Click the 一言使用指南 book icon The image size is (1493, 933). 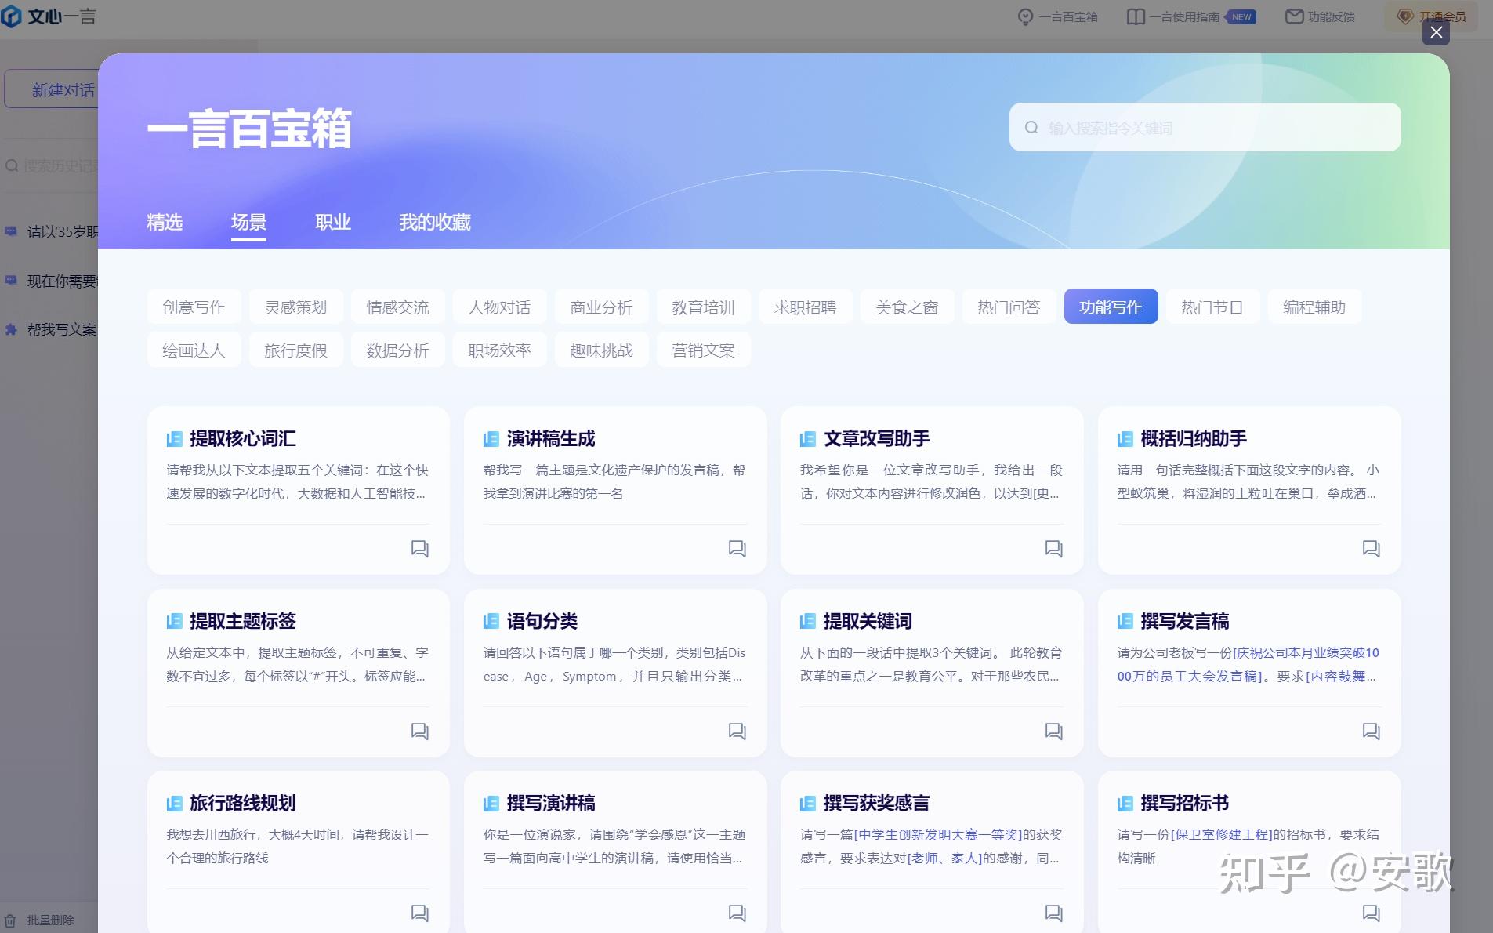coord(1136,16)
